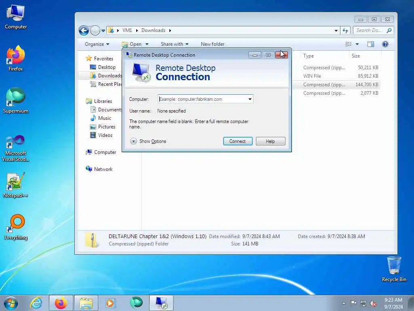
Task: Open Windows Media Player from the taskbar
Action: coord(110,303)
